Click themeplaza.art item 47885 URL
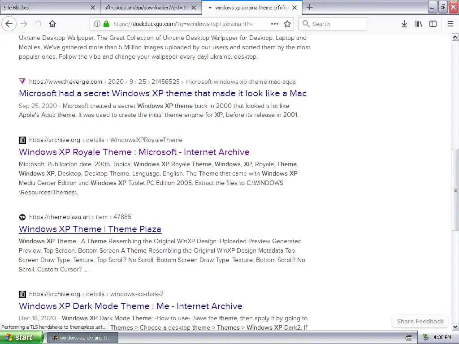Image resolution: width=459 pixels, height=344 pixels. (x=80, y=217)
